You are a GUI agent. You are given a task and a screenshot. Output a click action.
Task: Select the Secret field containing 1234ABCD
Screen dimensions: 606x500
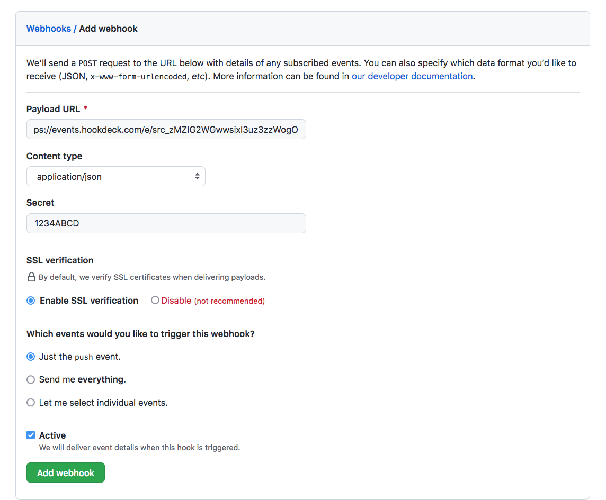pos(166,223)
